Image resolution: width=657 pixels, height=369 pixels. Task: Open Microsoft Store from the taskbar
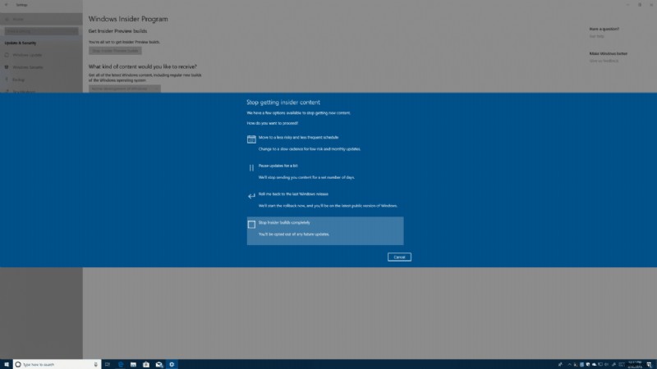click(146, 364)
